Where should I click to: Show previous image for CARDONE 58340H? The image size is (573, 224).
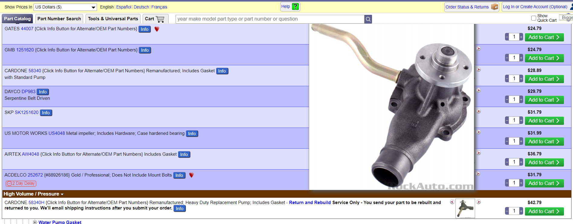click(452, 202)
